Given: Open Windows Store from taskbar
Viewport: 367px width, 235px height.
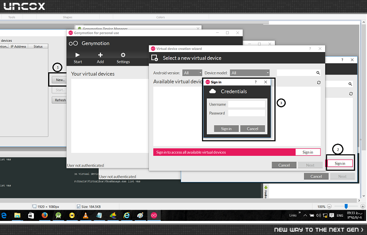Looking at the screenshot, I should [x=31, y=215].
